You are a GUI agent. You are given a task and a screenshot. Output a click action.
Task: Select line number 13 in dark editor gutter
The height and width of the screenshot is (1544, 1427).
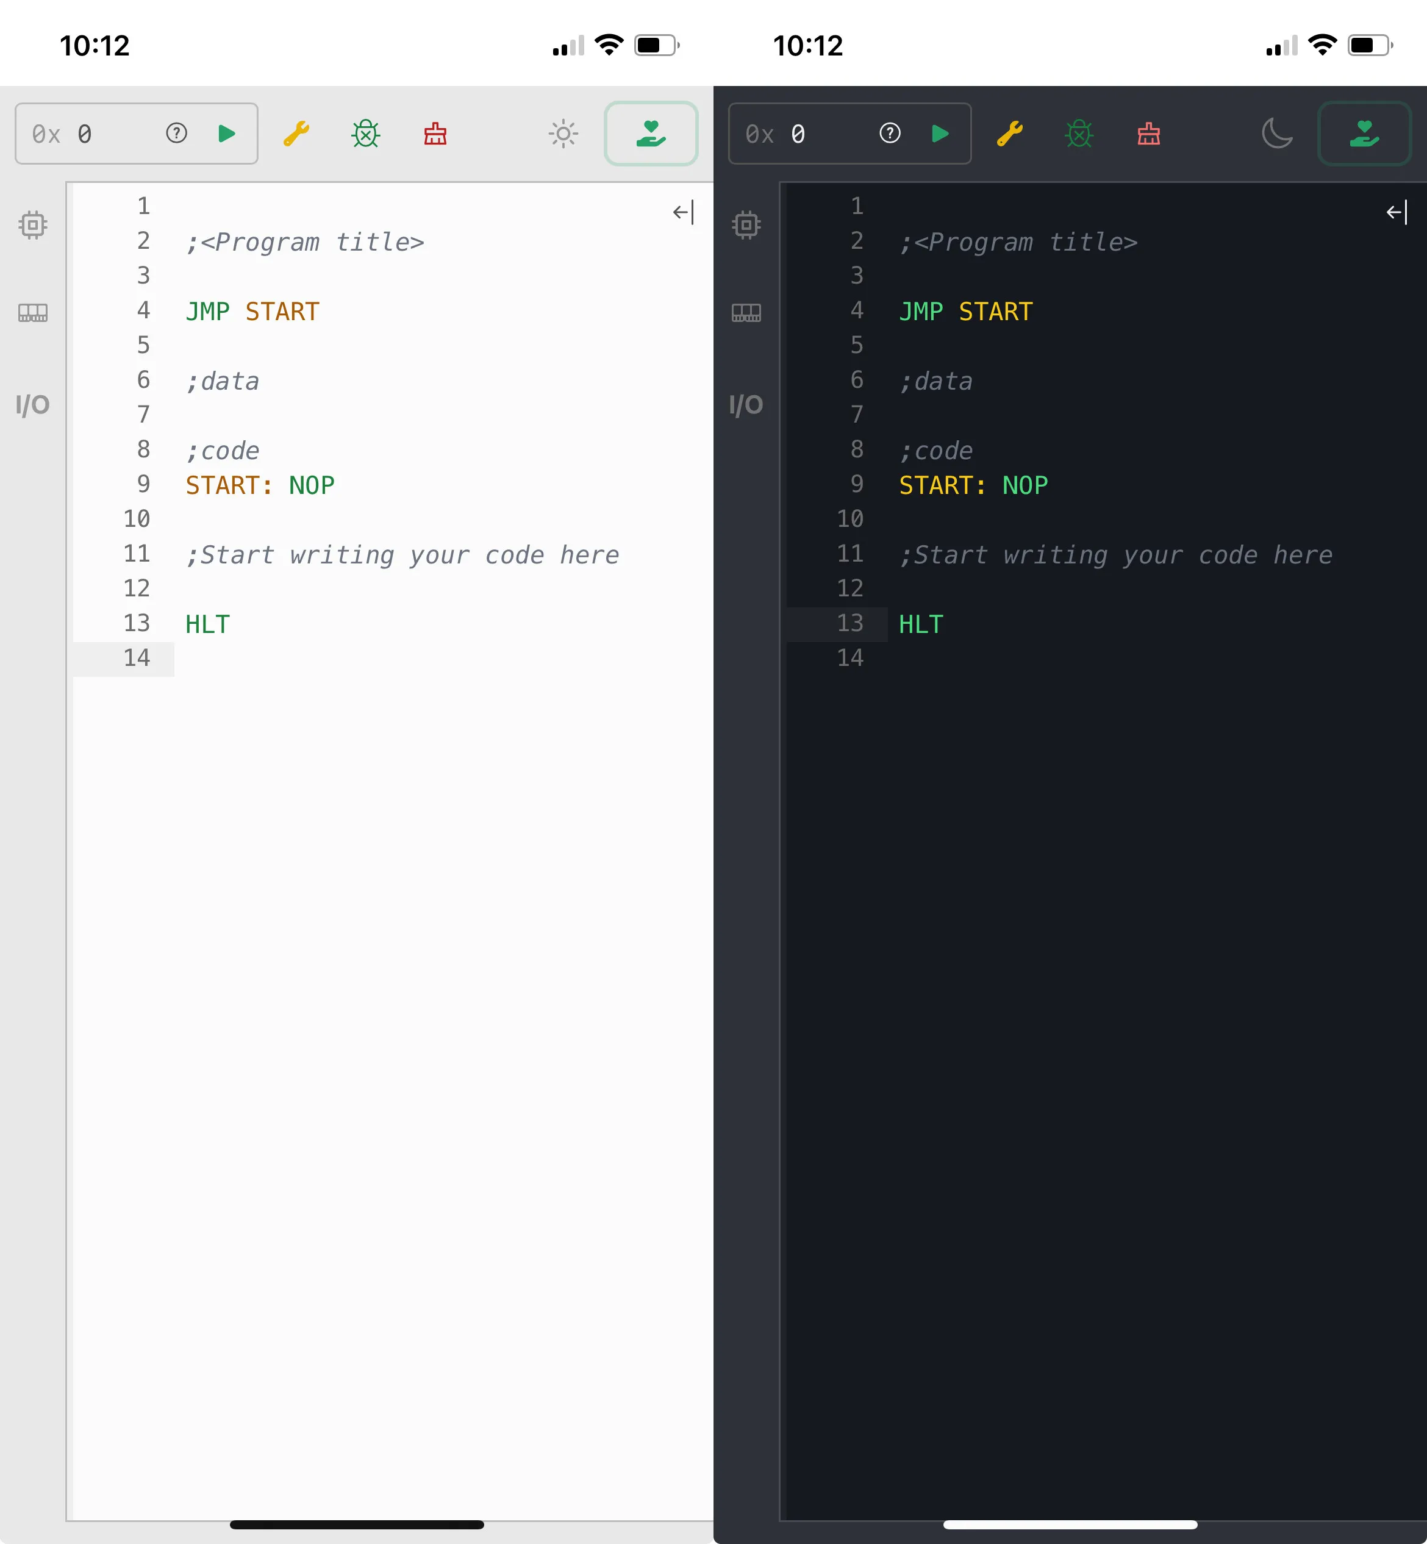850,623
